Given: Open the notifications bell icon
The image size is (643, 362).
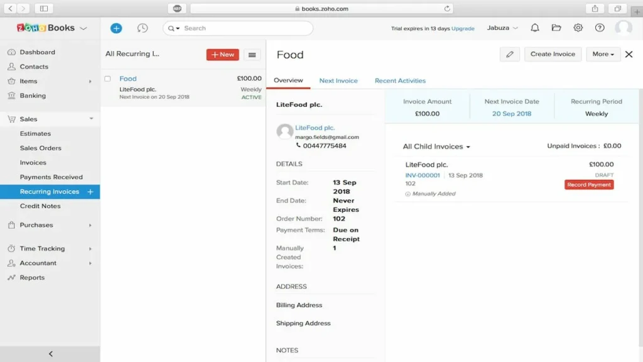Looking at the screenshot, I should 535,28.
